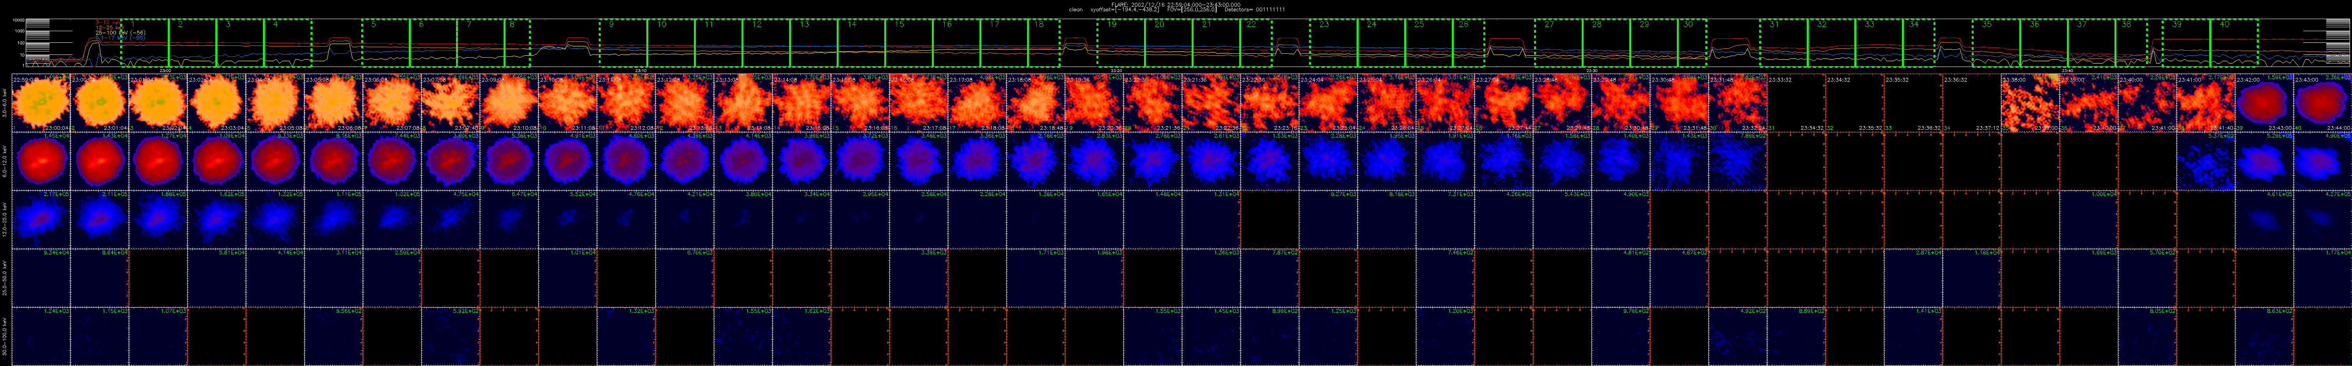Select the 3.0-6.0 keV frame starting 23:25:04
Screen dimensions: 2352x366
pyautogui.click(x=1387, y=103)
